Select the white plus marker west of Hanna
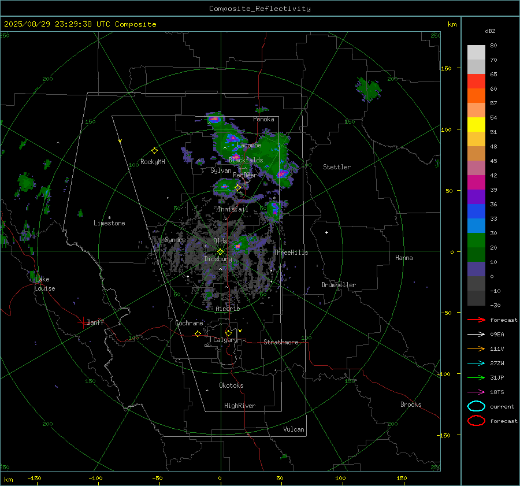Image resolution: width=520 pixels, height=486 pixels. [326, 232]
